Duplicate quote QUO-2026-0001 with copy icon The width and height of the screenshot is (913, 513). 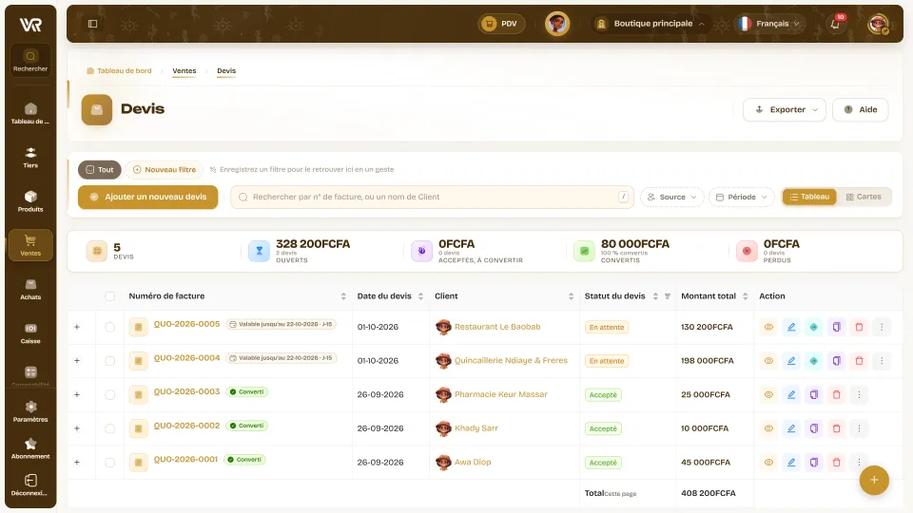click(x=814, y=463)
